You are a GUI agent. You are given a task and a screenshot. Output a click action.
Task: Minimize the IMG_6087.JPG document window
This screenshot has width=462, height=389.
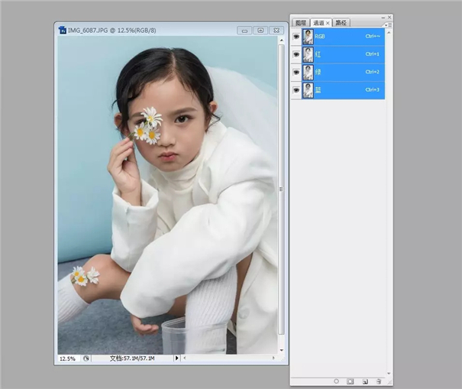[x=244, y=31]
